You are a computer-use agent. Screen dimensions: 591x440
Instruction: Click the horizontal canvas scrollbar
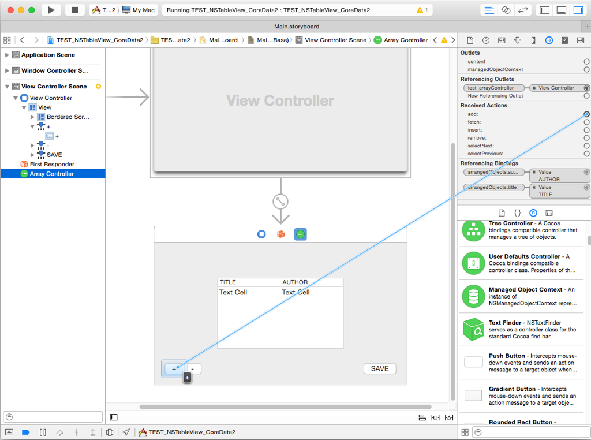click(285, 407)
